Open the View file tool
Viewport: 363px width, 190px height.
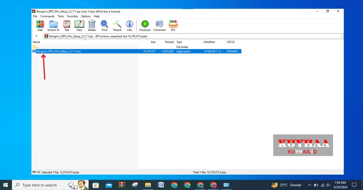(x=79, y=26)
